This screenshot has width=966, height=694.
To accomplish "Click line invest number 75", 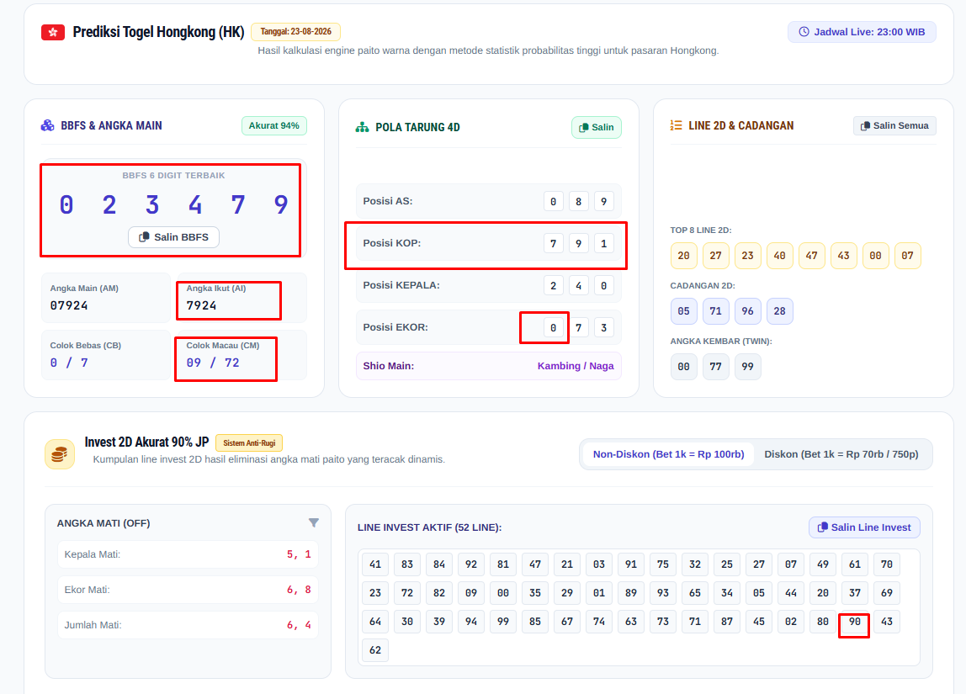I will click(x=663, y=564).
